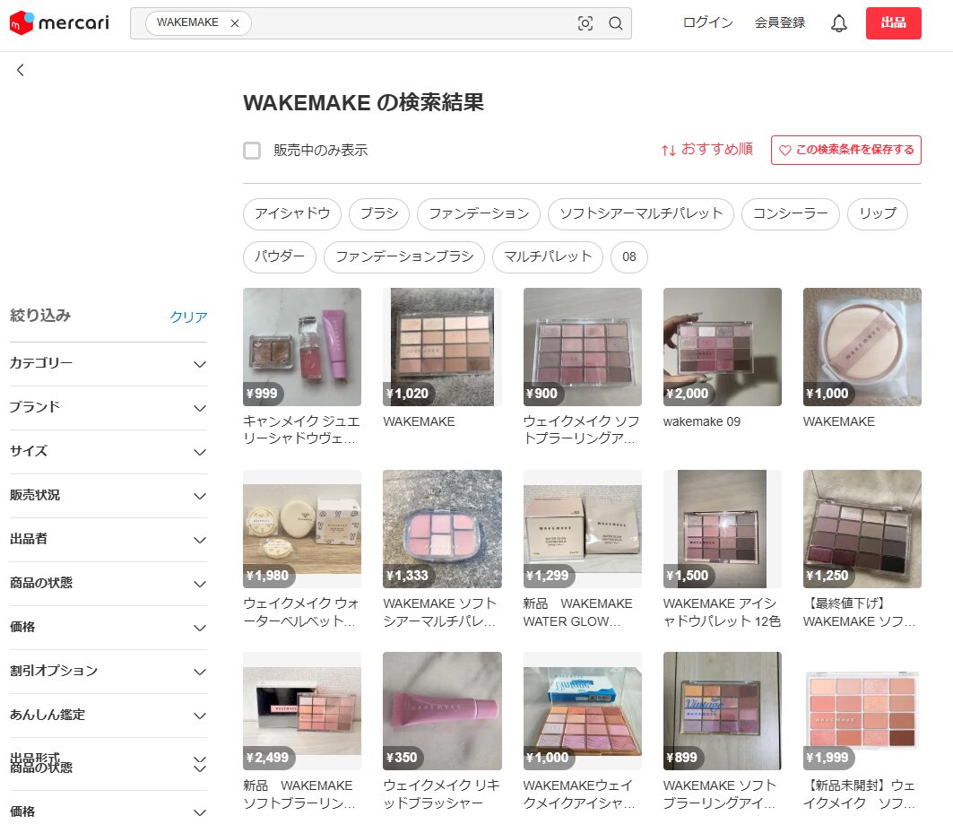Select the リップ suggestion chip
This screenshot has height=833, width=953.
878,214
